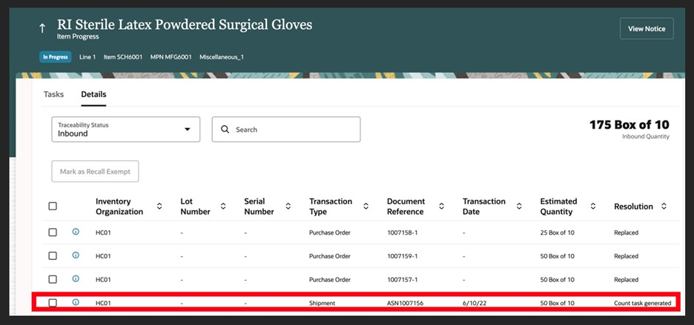The width and height of the screenshot is (694, 325).
Task: Sort by Lot Number column
Action: pos(223,207)
